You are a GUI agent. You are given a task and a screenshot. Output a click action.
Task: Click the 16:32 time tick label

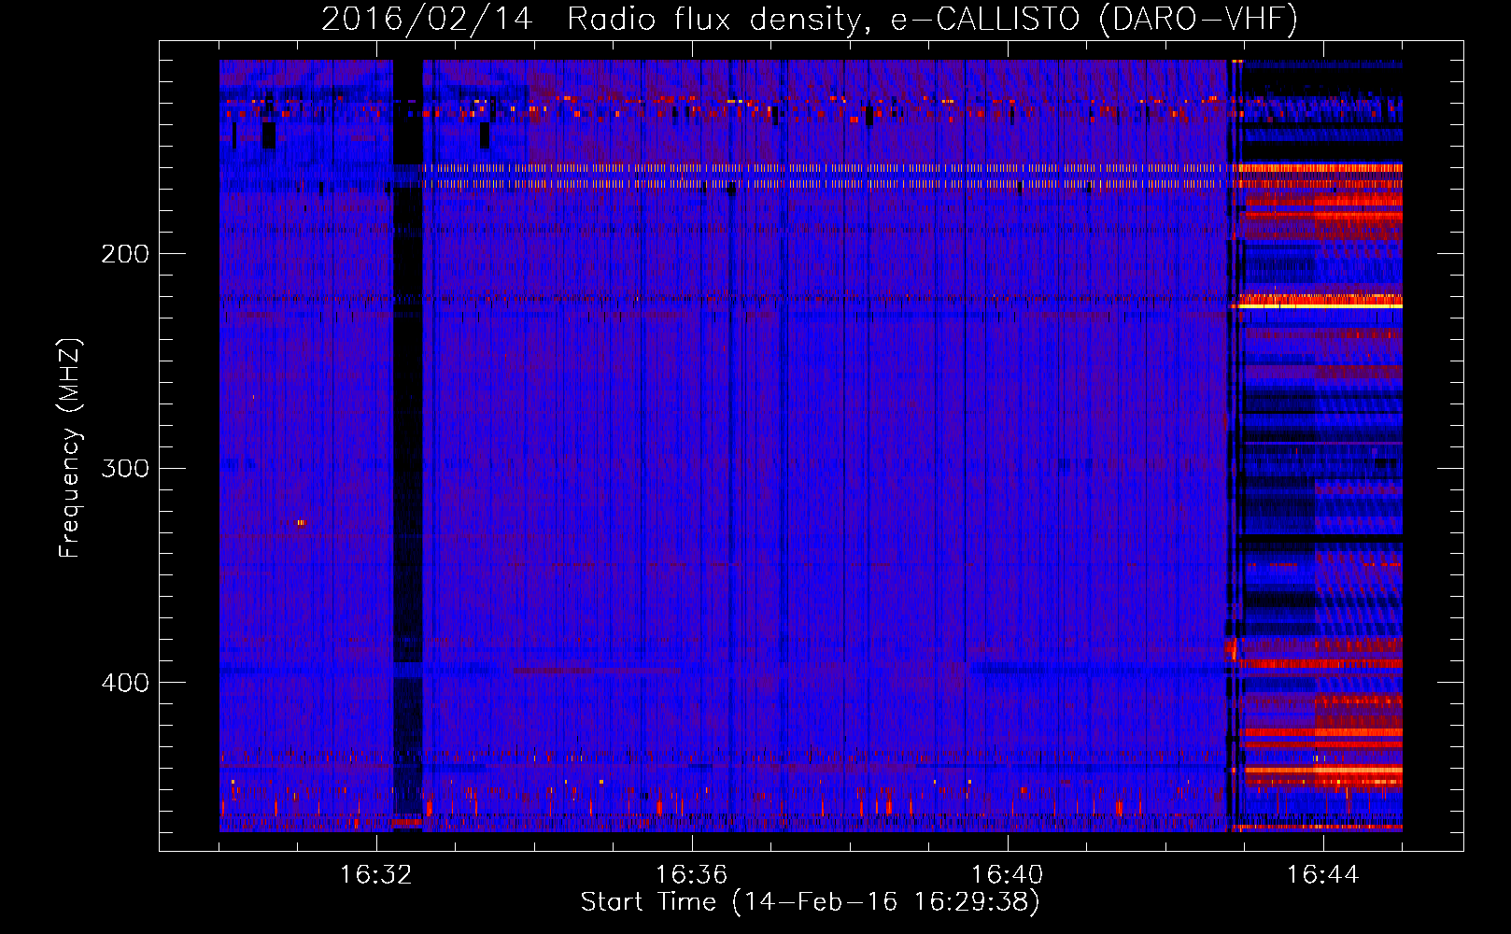[x=376, y=875]
